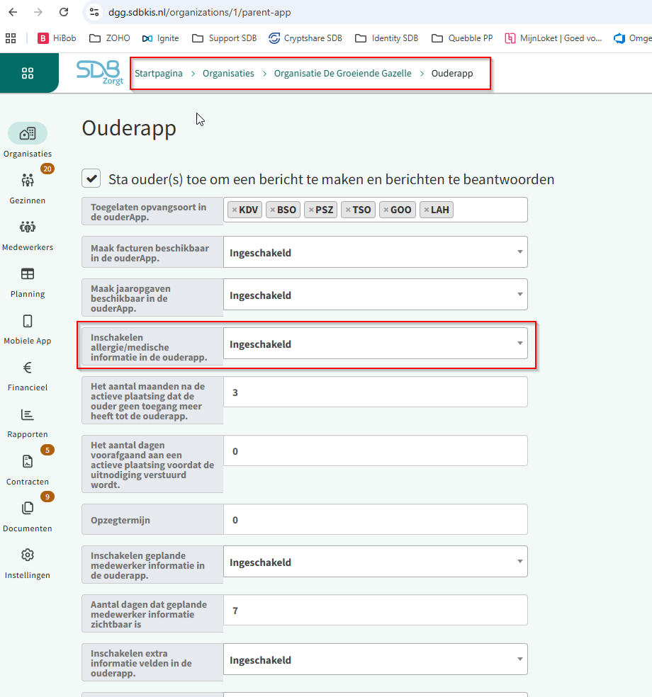Open the Contracten sidebar icon
The image size is (652, 697).
[28, 461]
